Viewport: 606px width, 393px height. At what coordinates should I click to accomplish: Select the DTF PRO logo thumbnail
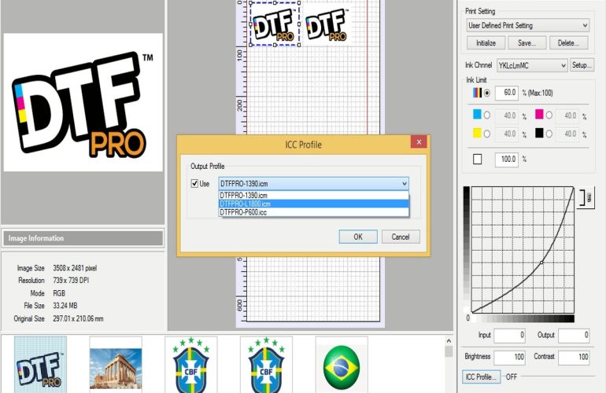(40, 365)
